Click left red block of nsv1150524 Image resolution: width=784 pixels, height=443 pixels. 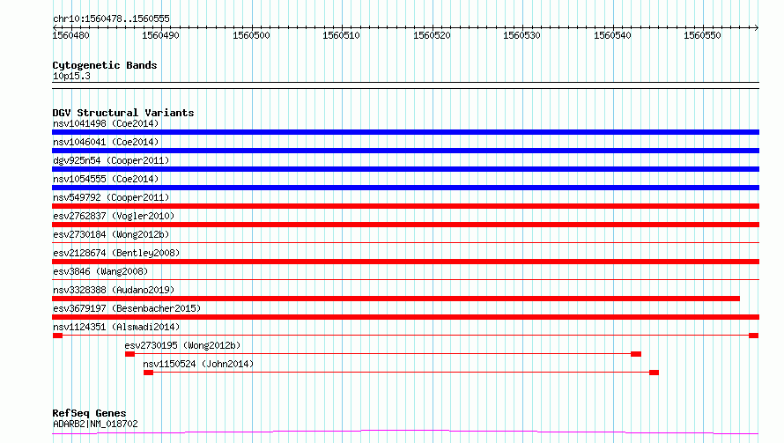click(148, 373)
